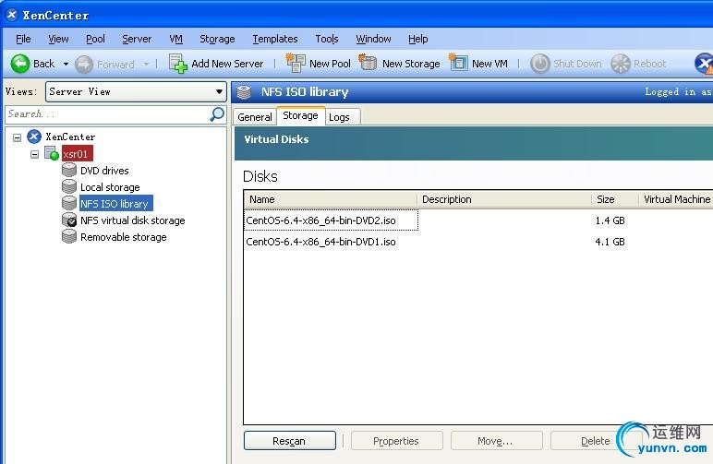The width and height of the screenshot is (713, 464).
Task: Open the Back history dropdown arrow
Action: tap(66, 64)
